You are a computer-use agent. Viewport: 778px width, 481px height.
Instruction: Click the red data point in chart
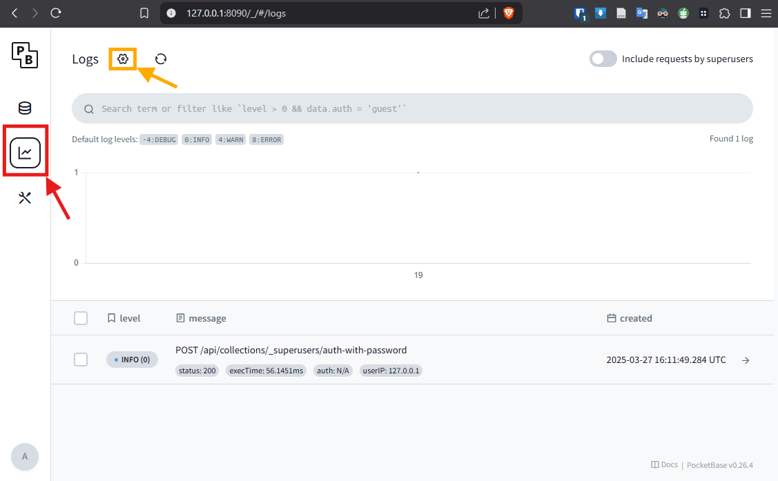point(418,173)
